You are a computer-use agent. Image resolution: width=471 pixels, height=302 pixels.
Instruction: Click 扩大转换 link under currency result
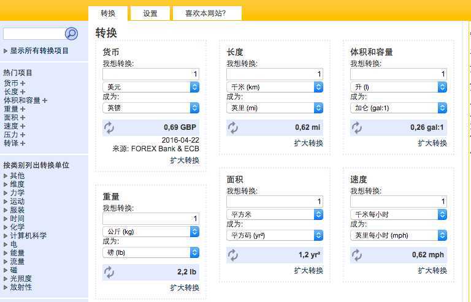tap(185, 160)
